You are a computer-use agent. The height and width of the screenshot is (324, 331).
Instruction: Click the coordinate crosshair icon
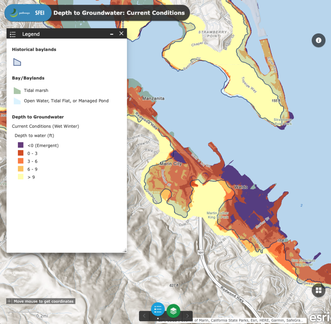click(9, 301)
